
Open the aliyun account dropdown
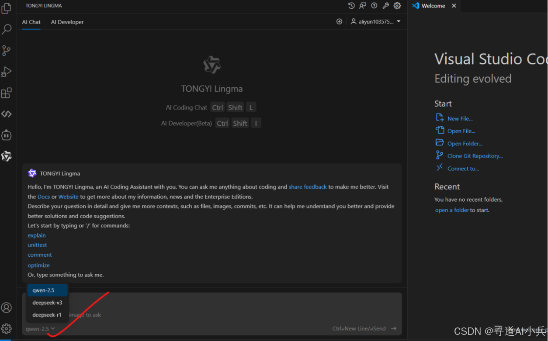pyautogui.click(x=375, y=21)
